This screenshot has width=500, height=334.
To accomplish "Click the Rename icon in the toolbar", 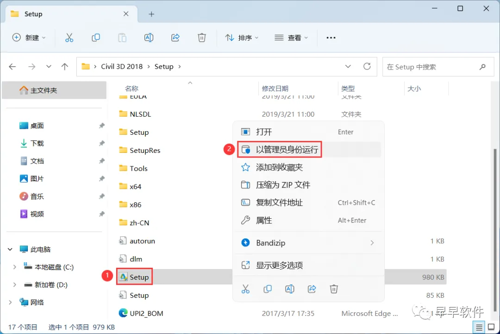I will (149, 38).
